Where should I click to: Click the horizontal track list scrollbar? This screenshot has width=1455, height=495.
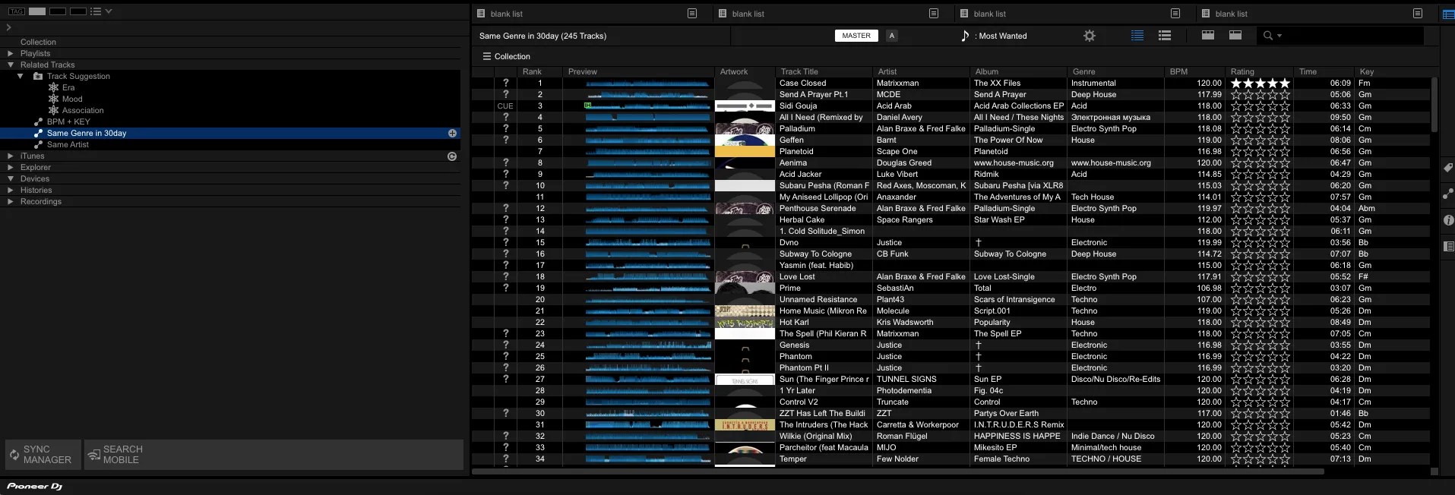click(897, 471)
